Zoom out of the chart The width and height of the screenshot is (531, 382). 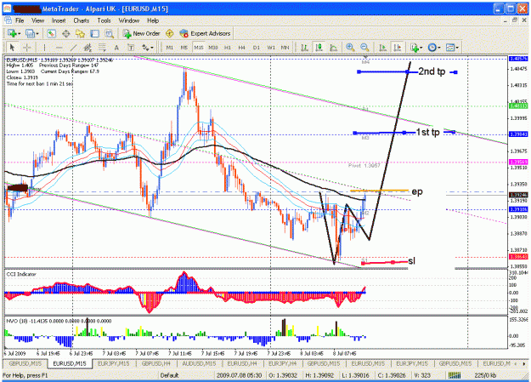click(x=364, y=48)
